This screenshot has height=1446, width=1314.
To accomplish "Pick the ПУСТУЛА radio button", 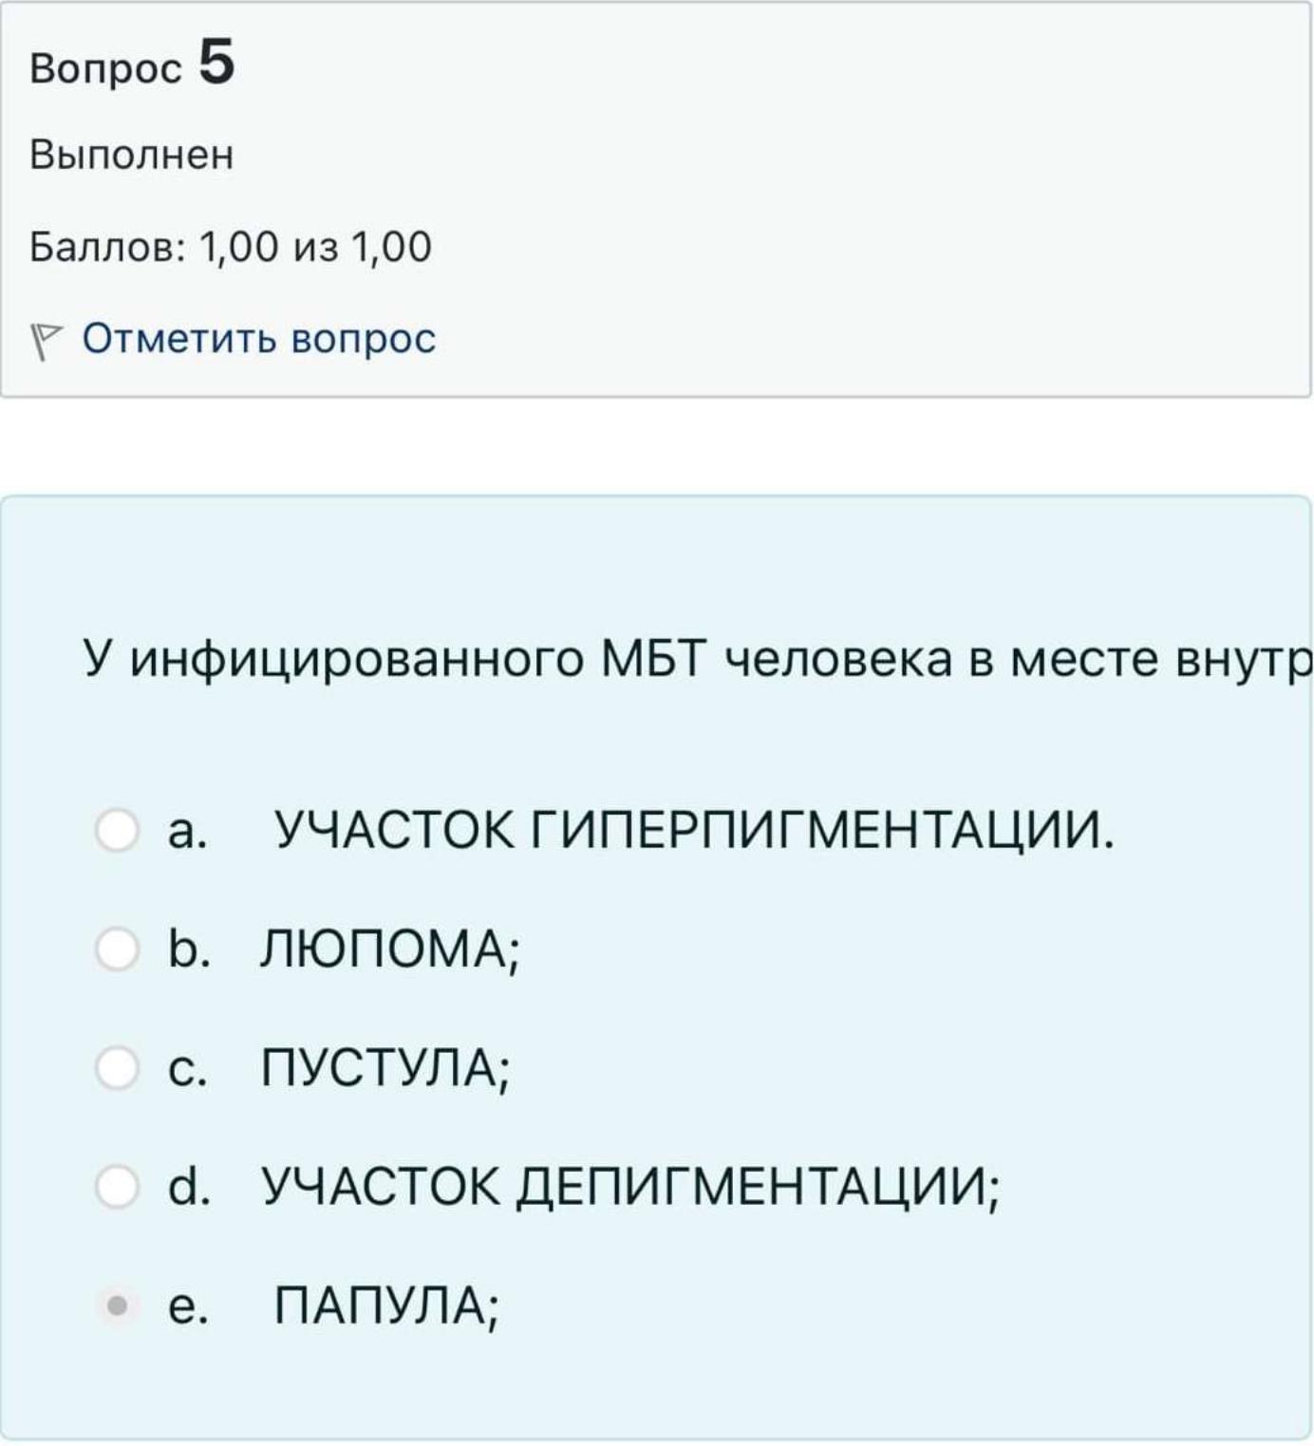I will point(117,1067).
